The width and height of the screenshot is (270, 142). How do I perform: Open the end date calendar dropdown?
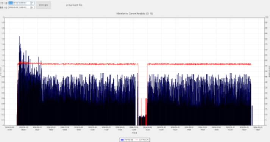(x=32, y=8)
